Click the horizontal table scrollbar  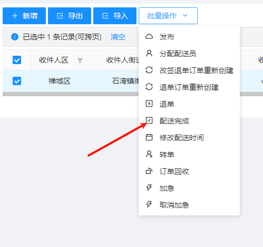[71, 94]
